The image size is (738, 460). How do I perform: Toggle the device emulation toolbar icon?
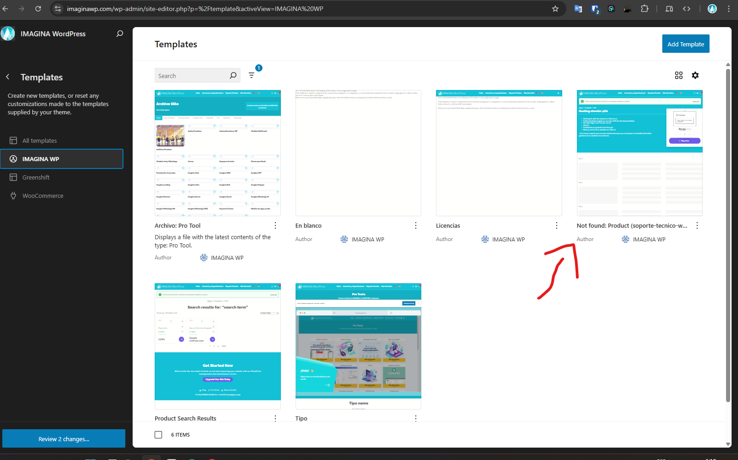(669, 9)
